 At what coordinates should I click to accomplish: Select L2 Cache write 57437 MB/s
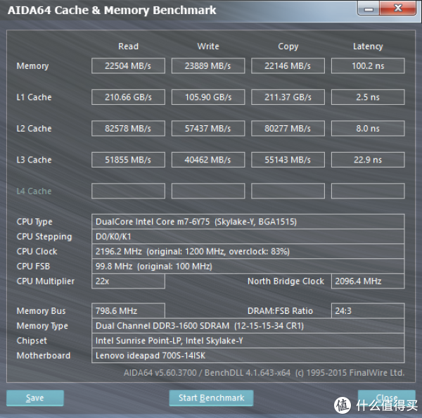point(208,129)
